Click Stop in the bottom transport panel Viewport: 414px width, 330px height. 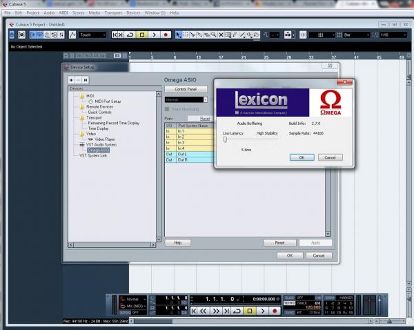(x=250, y=311)
